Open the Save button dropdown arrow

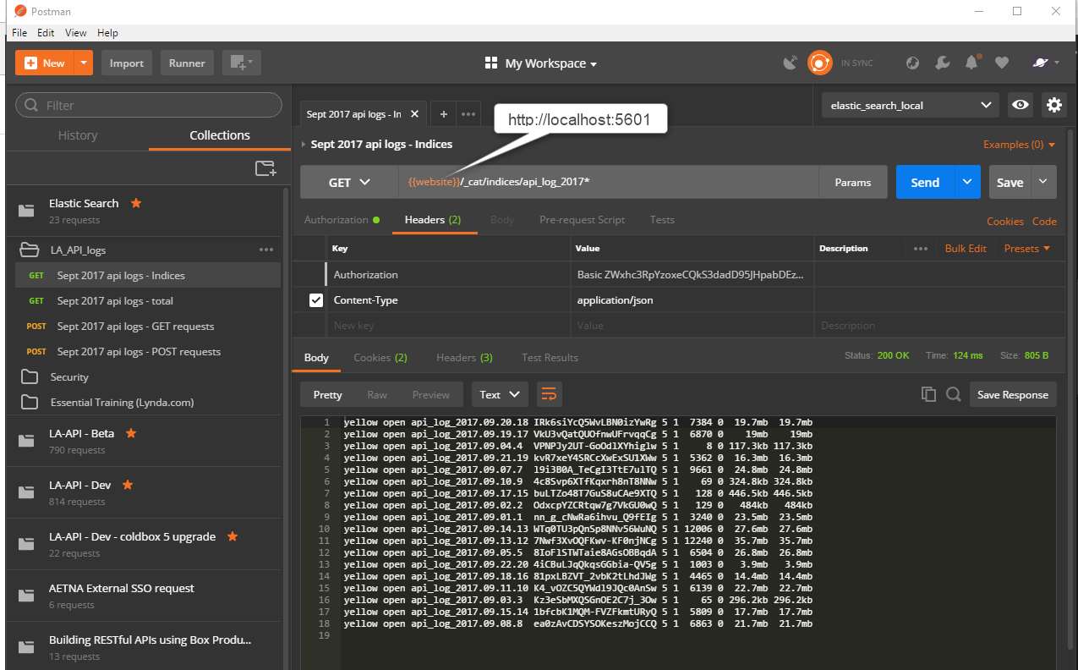click(x=1043, y=182)
